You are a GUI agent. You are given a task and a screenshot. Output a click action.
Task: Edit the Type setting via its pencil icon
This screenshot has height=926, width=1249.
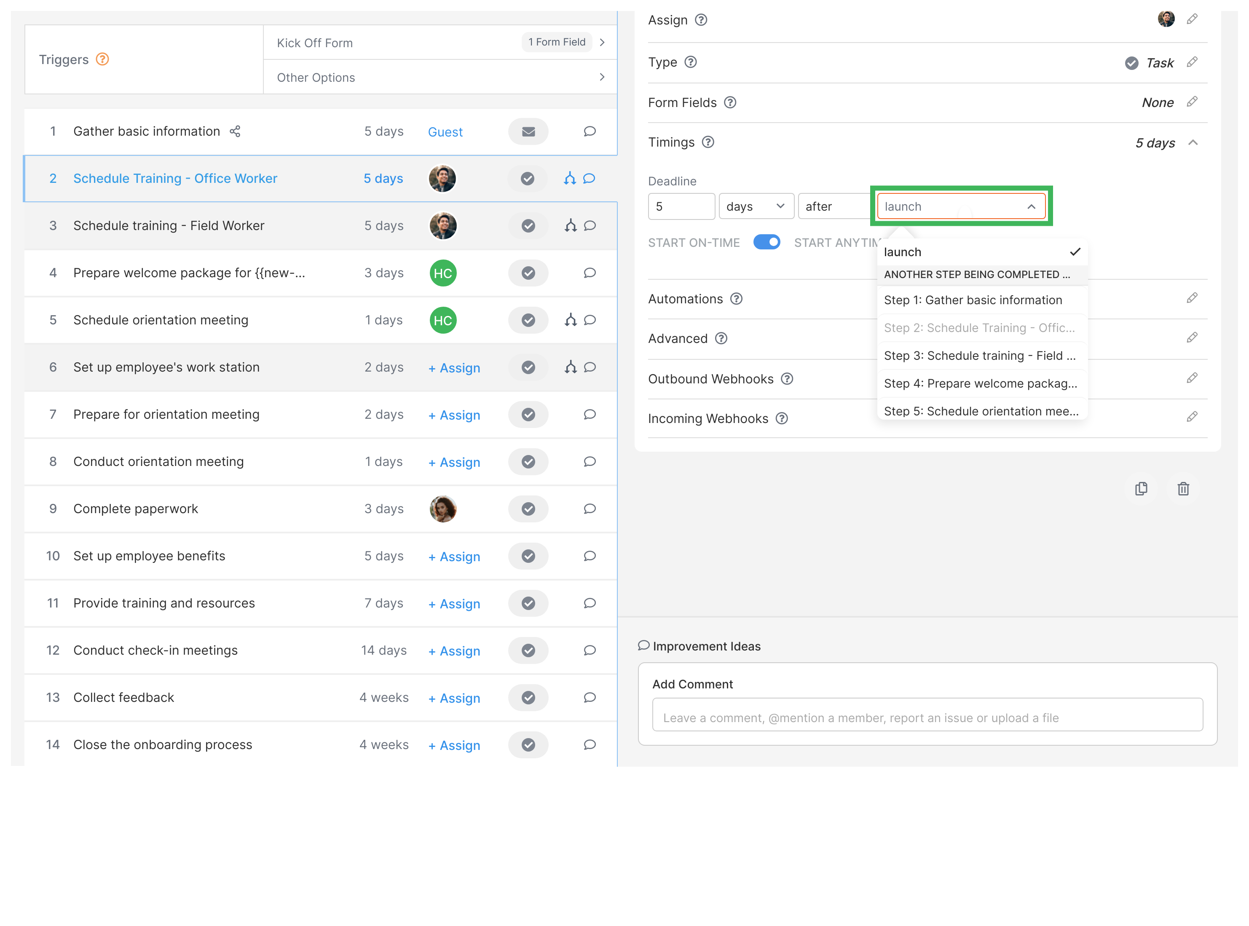pyautogui.click(x=1193, y=62)
